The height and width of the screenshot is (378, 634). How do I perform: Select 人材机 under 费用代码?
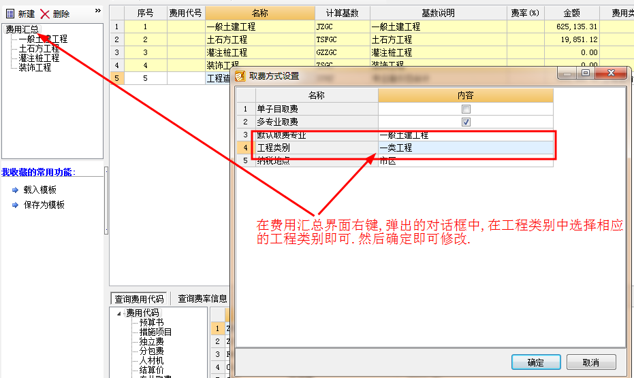pos(152,360)
